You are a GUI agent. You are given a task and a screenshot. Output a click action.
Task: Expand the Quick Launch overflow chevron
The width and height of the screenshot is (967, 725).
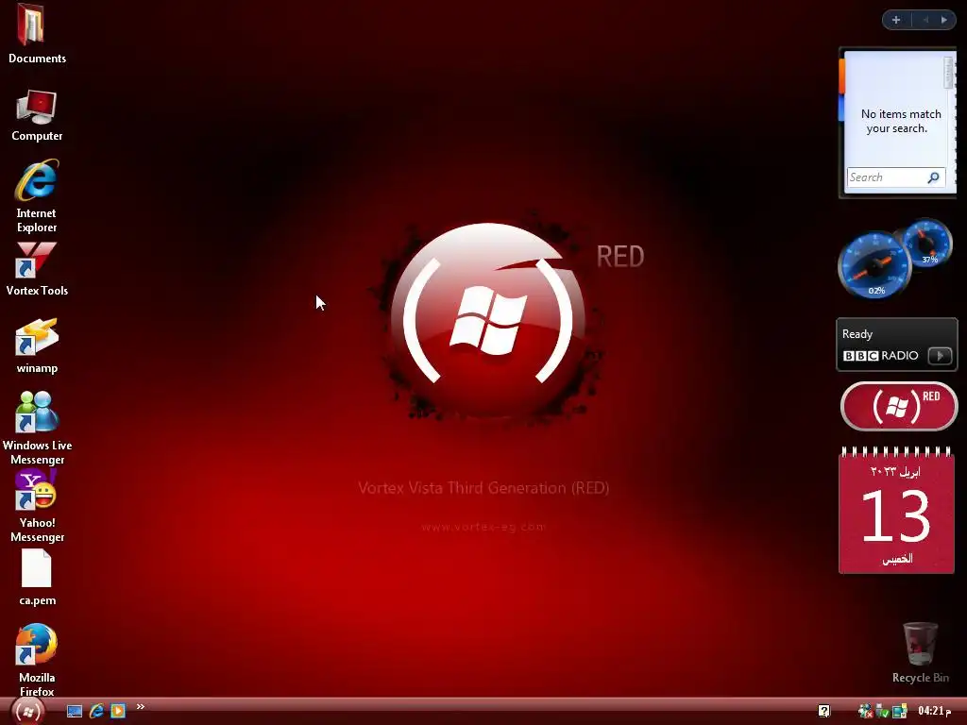(x=141, y=706)
